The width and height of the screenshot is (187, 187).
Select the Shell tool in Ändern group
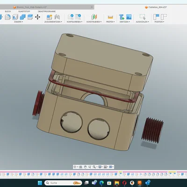pos(15,17)
